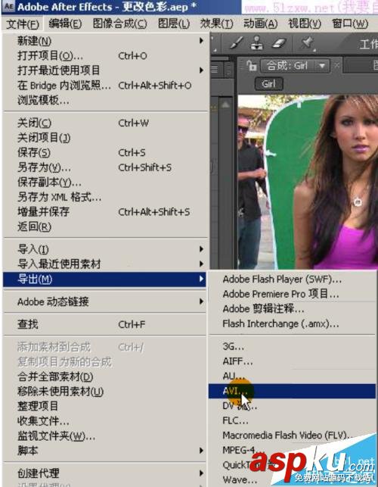Expand the 导入(I) submenu

[x=104, y=249]
